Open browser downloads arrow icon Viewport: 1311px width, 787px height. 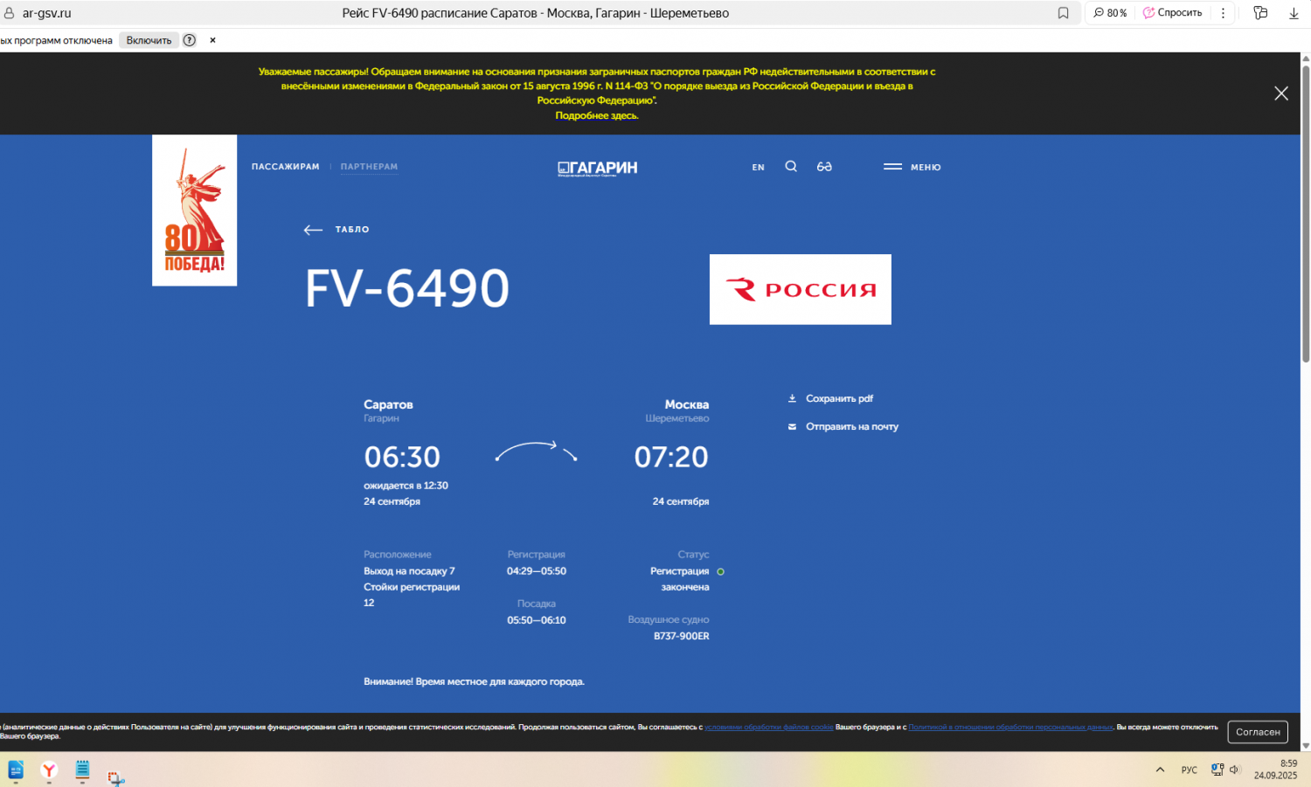tap(1294, 13)
